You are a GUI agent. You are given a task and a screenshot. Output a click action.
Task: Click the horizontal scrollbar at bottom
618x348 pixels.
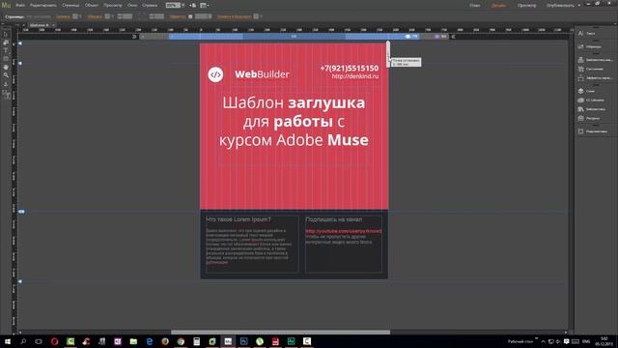(280, 333)
